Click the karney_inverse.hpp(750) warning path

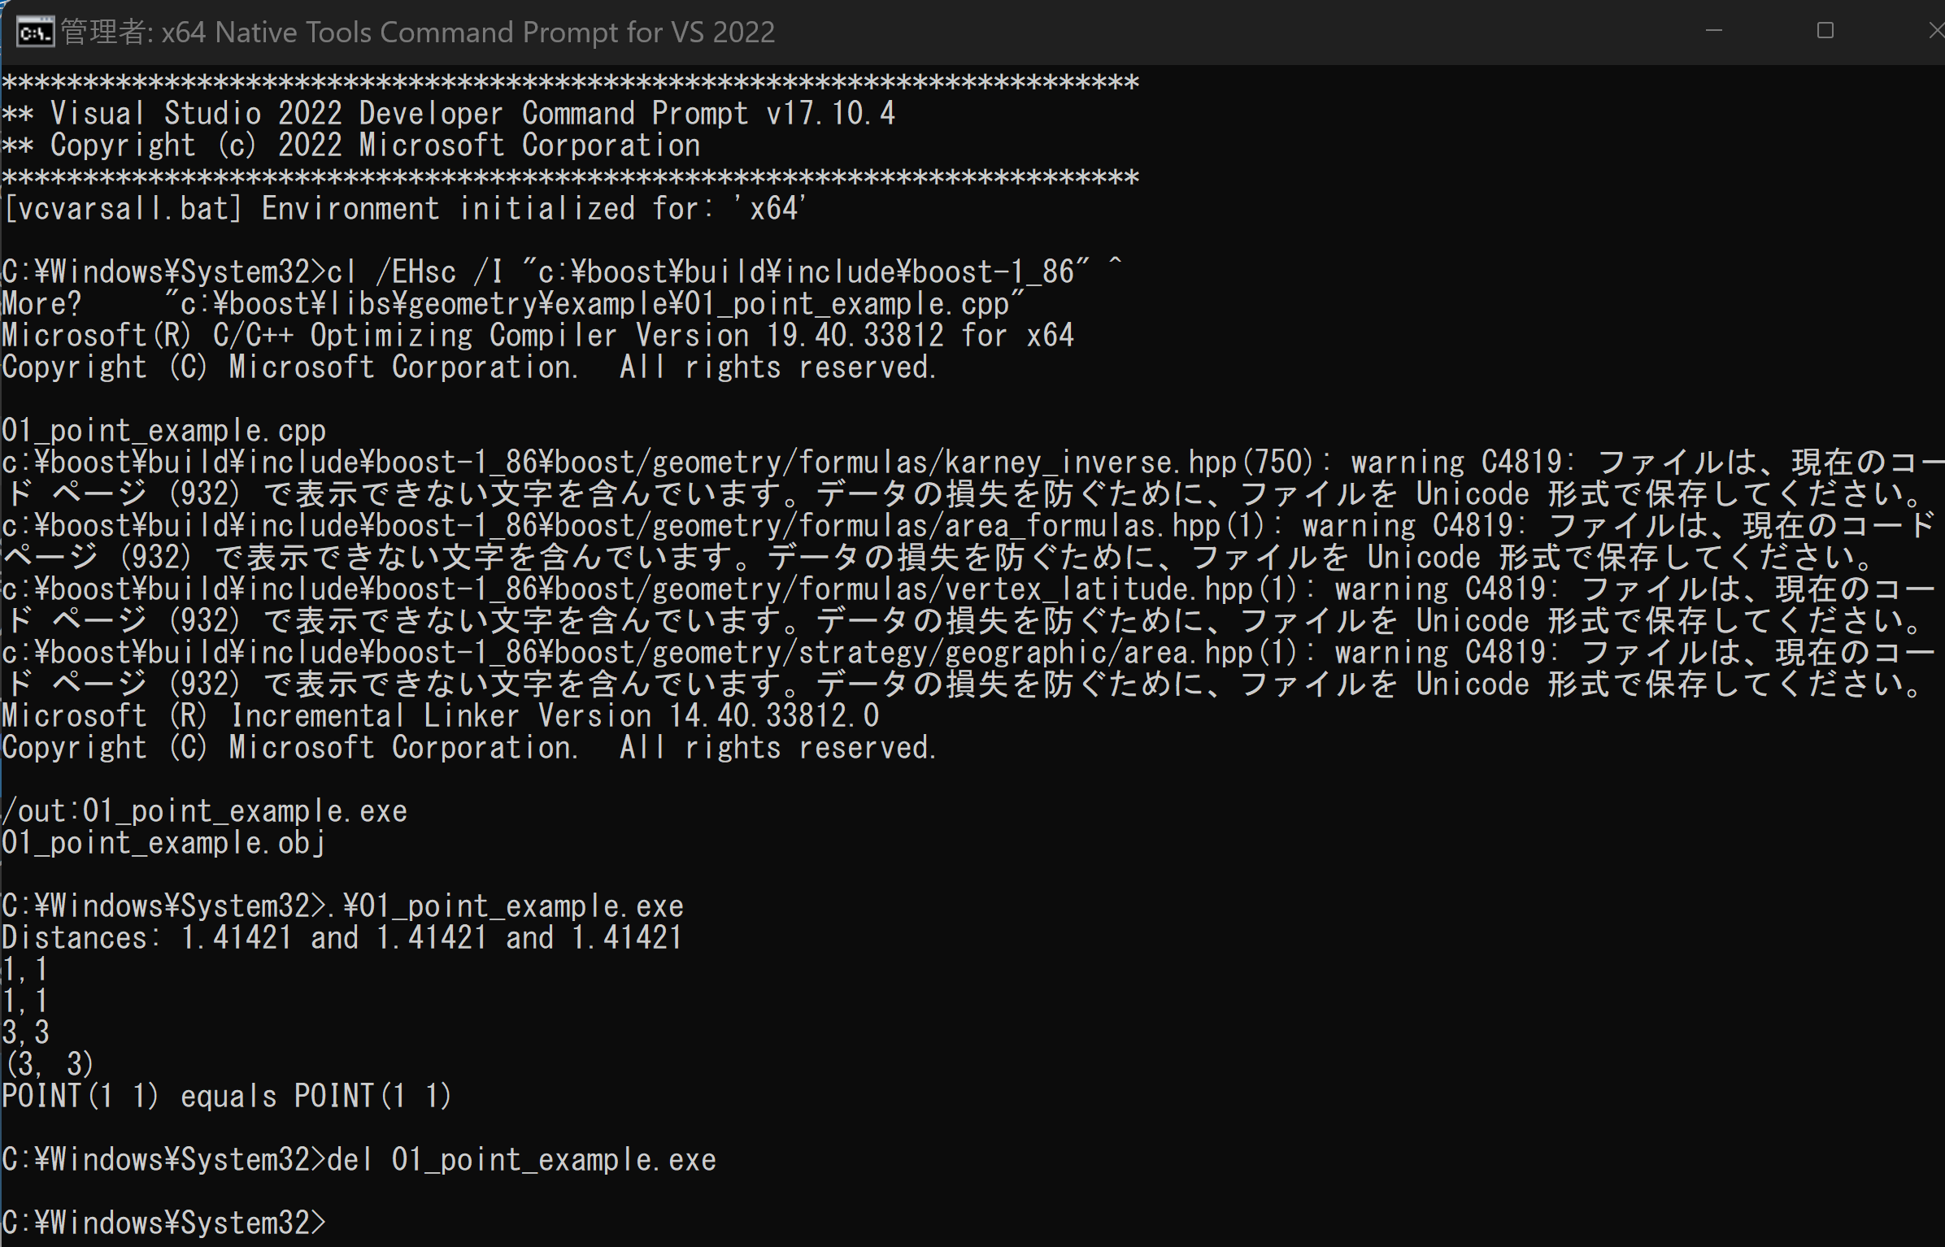(658, 462)
